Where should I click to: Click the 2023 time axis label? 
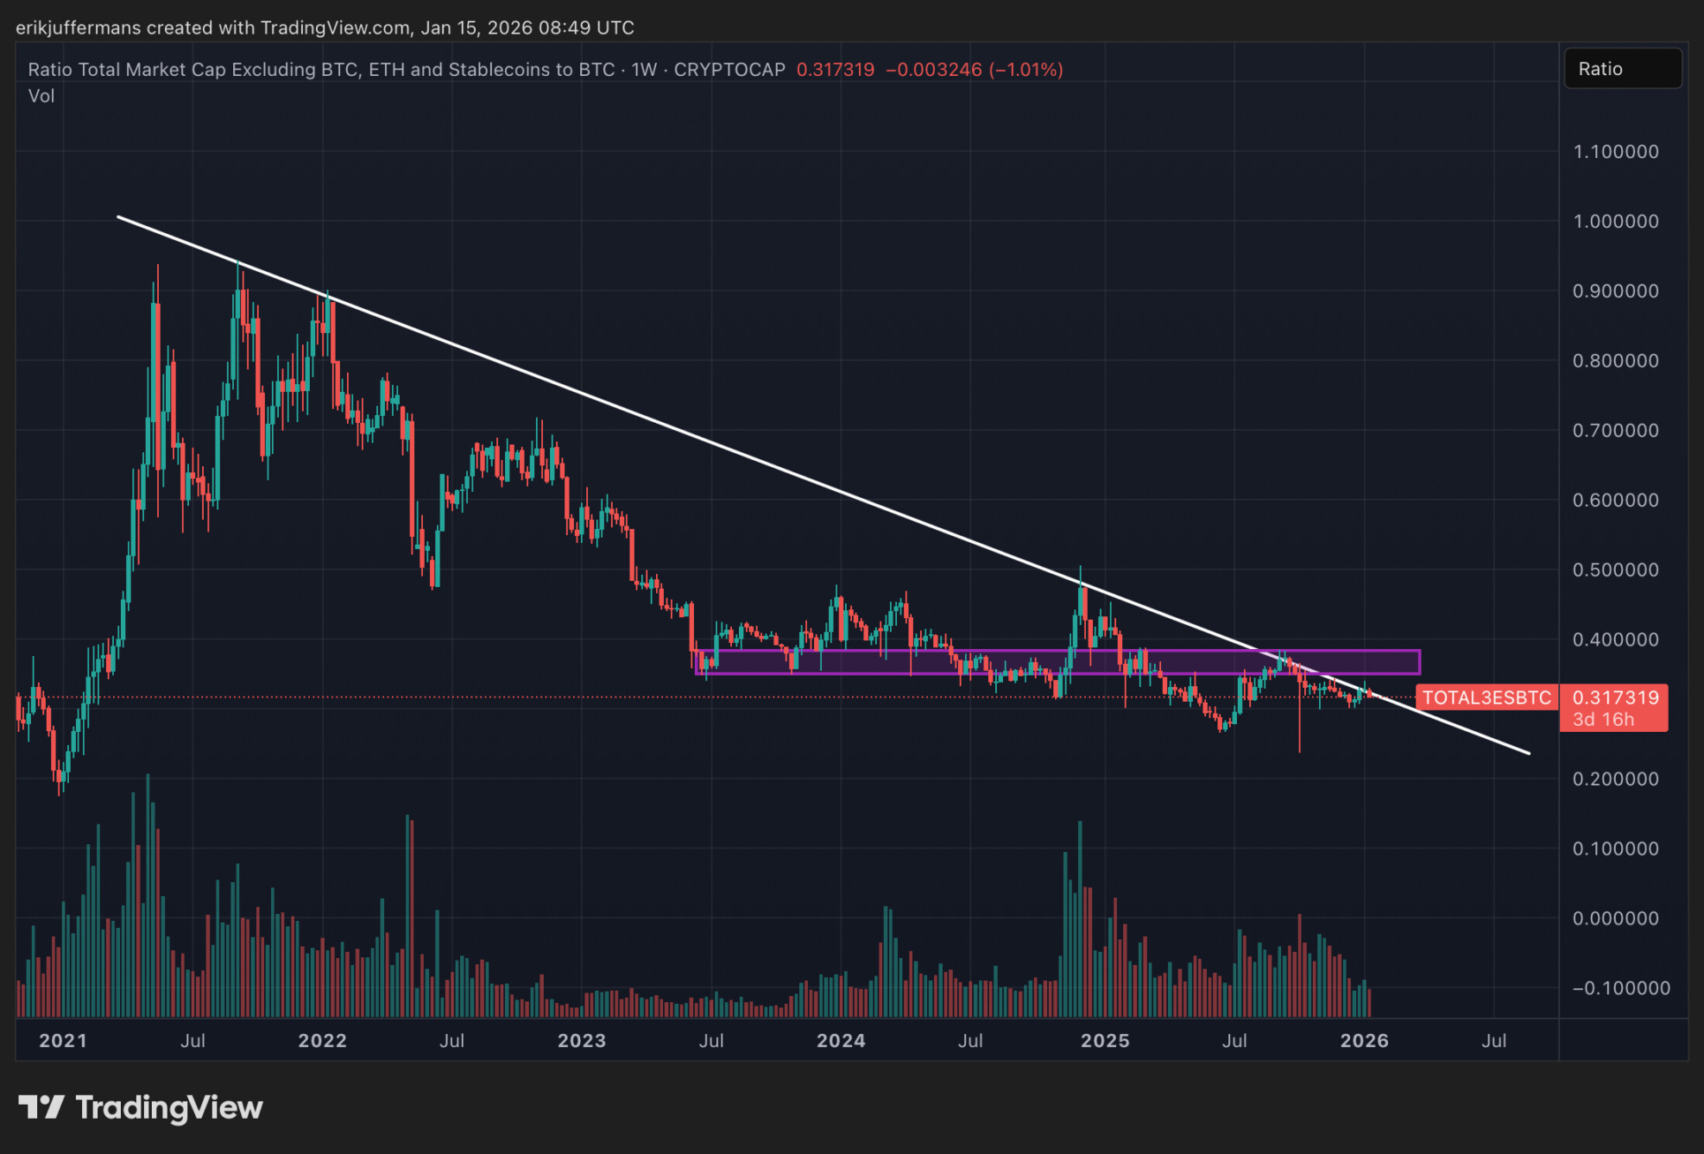582,1040
